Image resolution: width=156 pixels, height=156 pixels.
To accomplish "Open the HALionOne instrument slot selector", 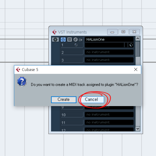I will click(x=109, y=40).
